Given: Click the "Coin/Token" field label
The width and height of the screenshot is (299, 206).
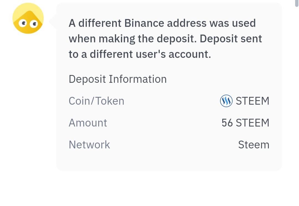Looking at the screenshot, I should click(x=96, y=101).
